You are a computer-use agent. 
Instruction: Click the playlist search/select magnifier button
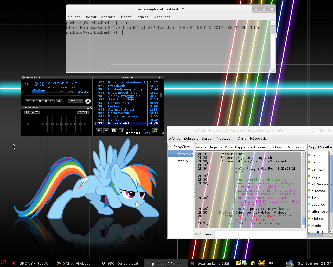(114, 131)
